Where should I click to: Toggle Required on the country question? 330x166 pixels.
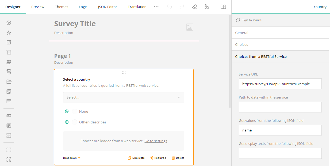(x=158, y=158)
